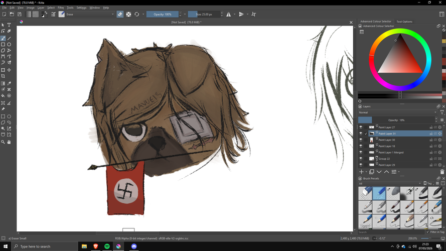Open layer blend mode Normal dropdown
The height and width of the screenshot is (251, 446).
397,112
